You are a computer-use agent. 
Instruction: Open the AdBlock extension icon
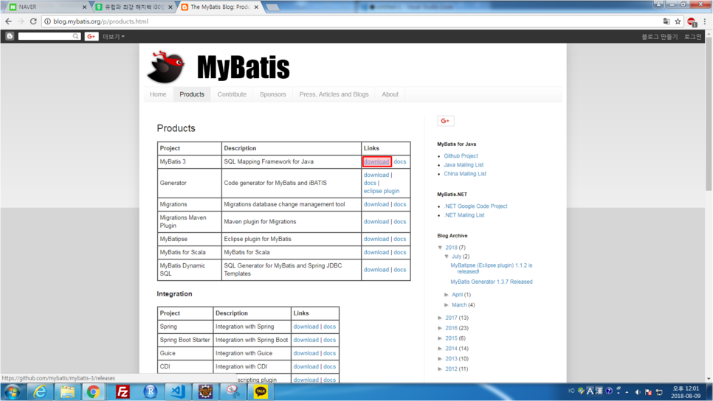(692, 21)
